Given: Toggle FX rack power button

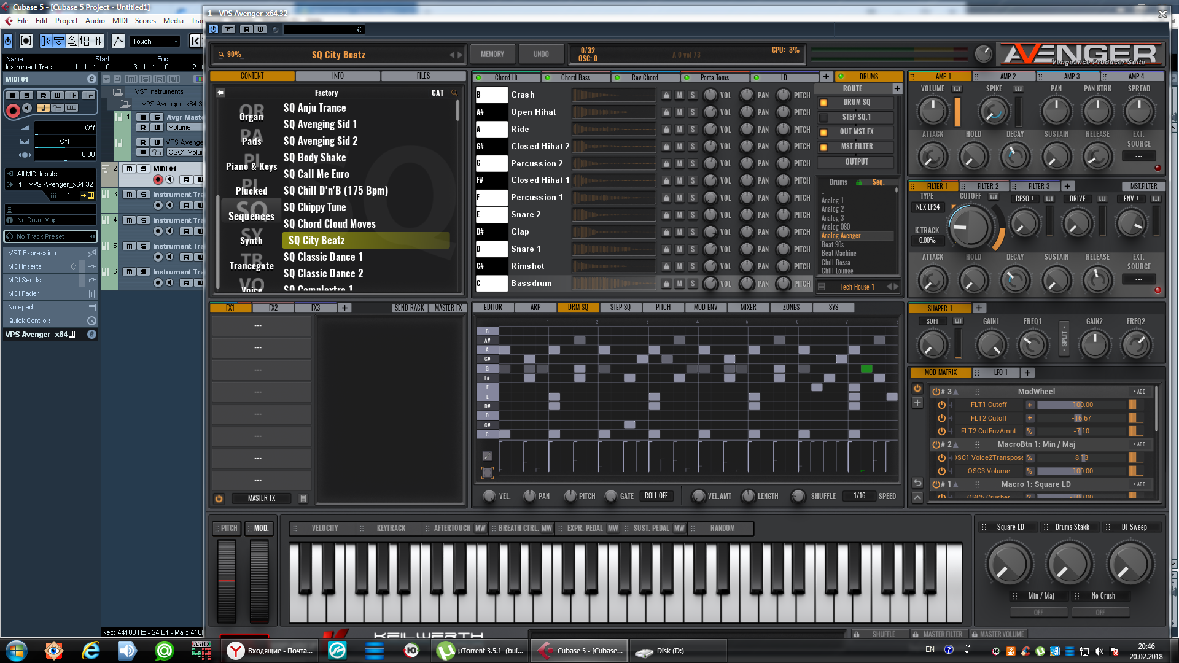Looking at the screenshot, I should pos(219,498).
